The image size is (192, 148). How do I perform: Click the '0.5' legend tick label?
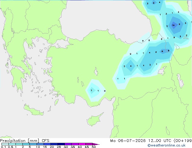tap(10, 147)
